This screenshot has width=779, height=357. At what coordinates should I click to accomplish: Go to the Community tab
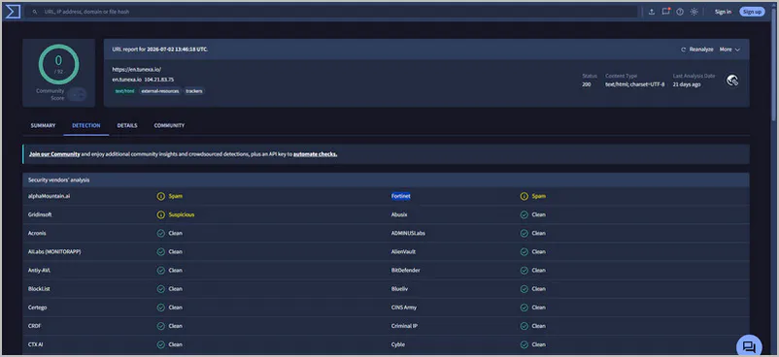169,125
